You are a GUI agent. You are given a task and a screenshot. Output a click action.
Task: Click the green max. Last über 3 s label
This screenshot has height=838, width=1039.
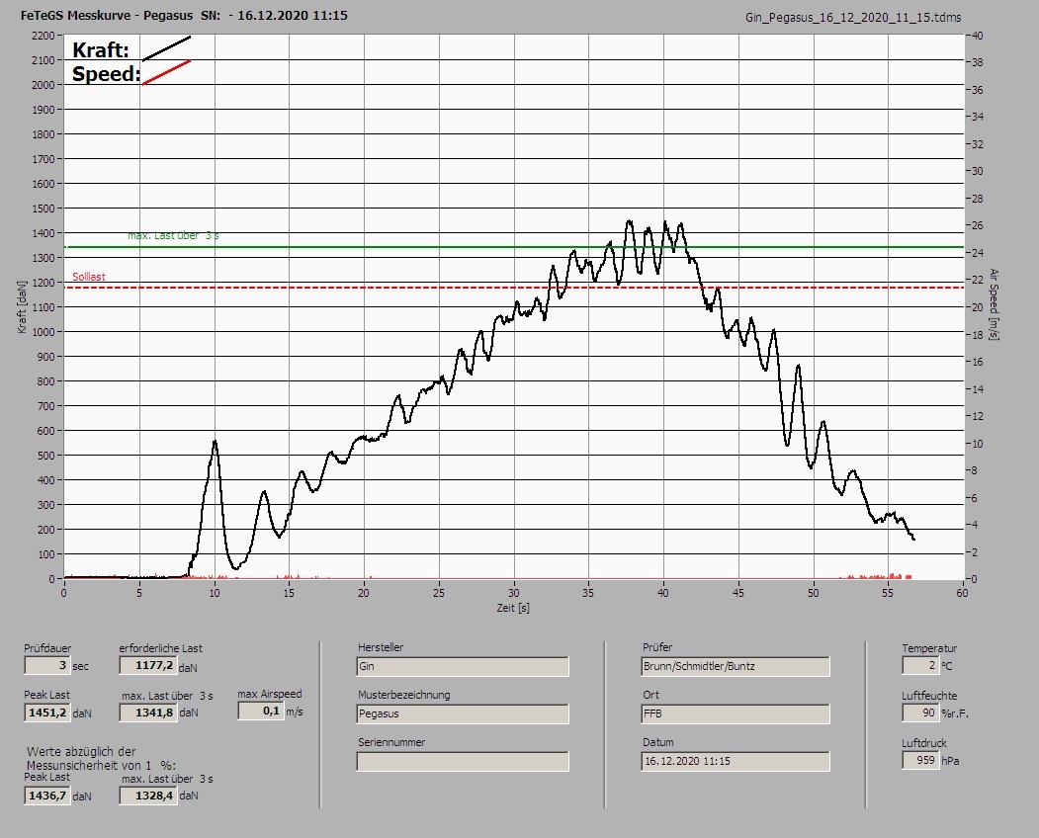(173, 235)
